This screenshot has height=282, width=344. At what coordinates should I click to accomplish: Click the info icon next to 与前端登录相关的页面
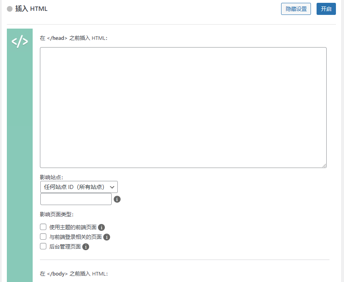(x=106, y=237)
